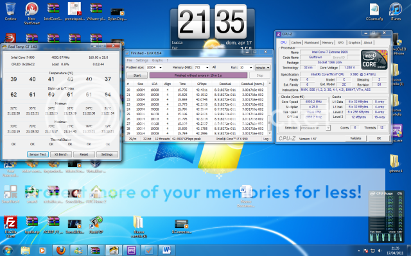Click the Sensor Test button in Real Temp
Image resolution: width=411 pixels, height=256 pixels.
click(x=37, y=154)
